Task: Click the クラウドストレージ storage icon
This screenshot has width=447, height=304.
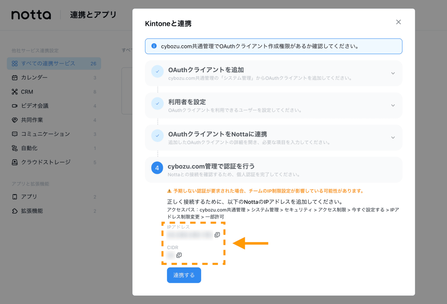Action: 15,162
